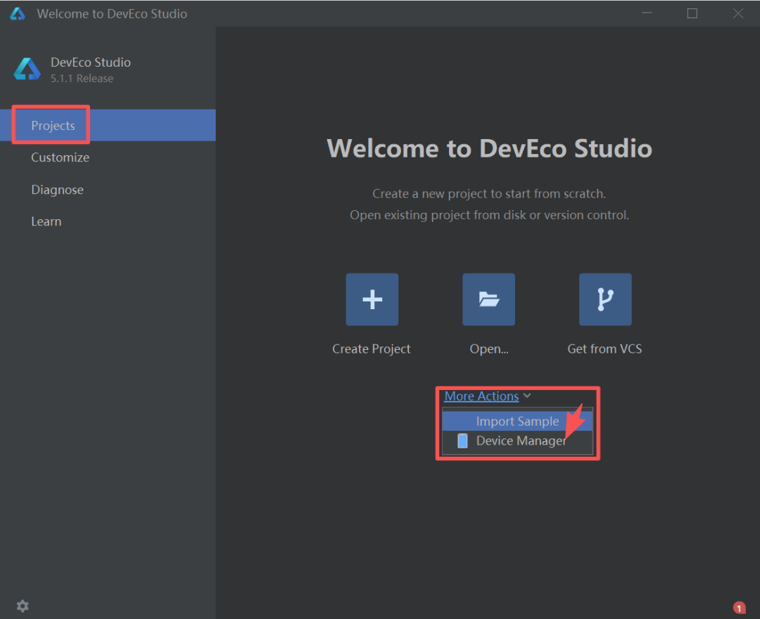Screen dimensions: 760x619
Task: Click the Device Manager phone icon
Action: click(x=462, y=441)
